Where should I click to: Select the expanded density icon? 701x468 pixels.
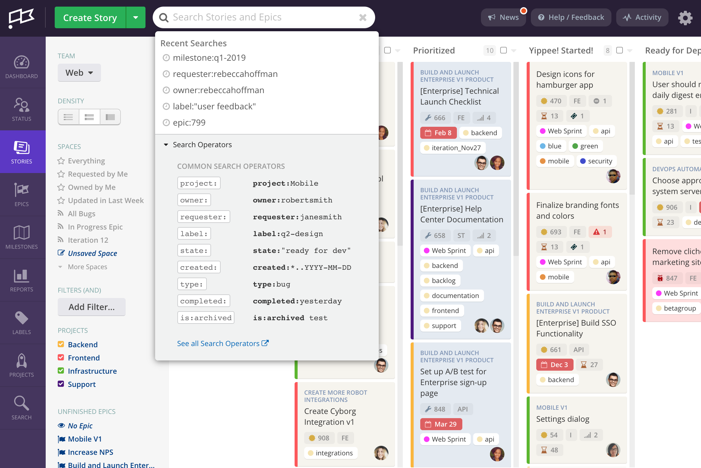pyautogui.click(x=110, y=117)
